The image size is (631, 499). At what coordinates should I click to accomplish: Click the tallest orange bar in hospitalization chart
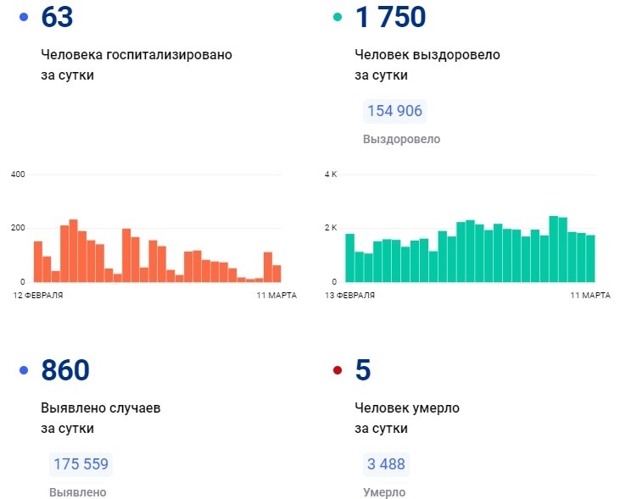coord(74,250)
